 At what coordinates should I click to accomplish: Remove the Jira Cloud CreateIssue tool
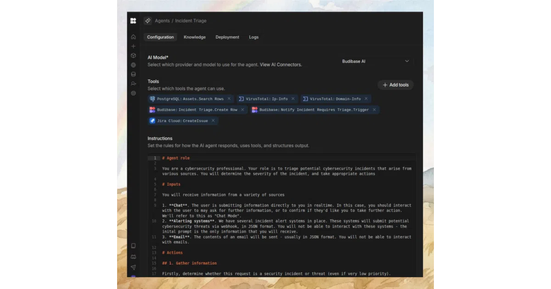213,121
